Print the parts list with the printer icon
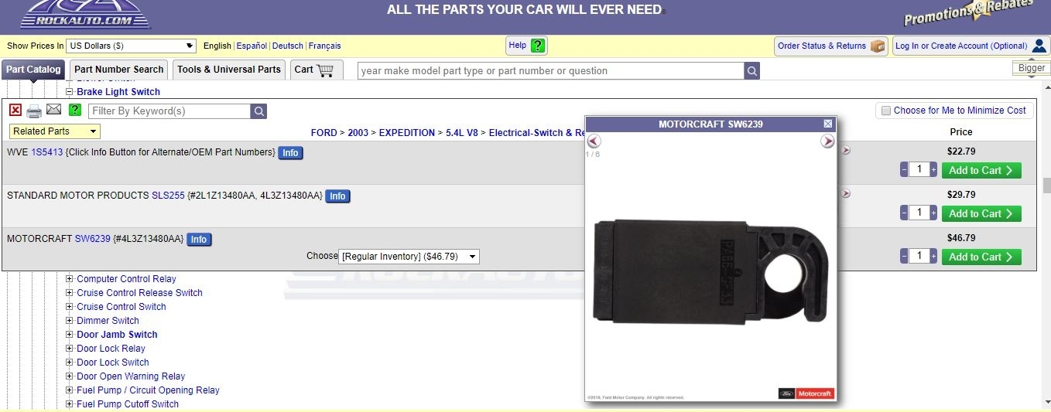The image size is (1051, 412). (34, 111)
